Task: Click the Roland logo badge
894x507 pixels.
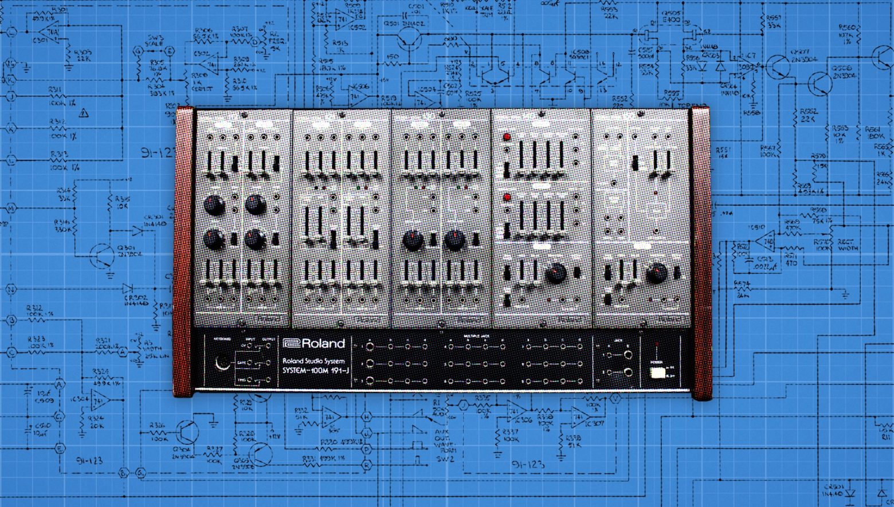Action: [314, 343]
